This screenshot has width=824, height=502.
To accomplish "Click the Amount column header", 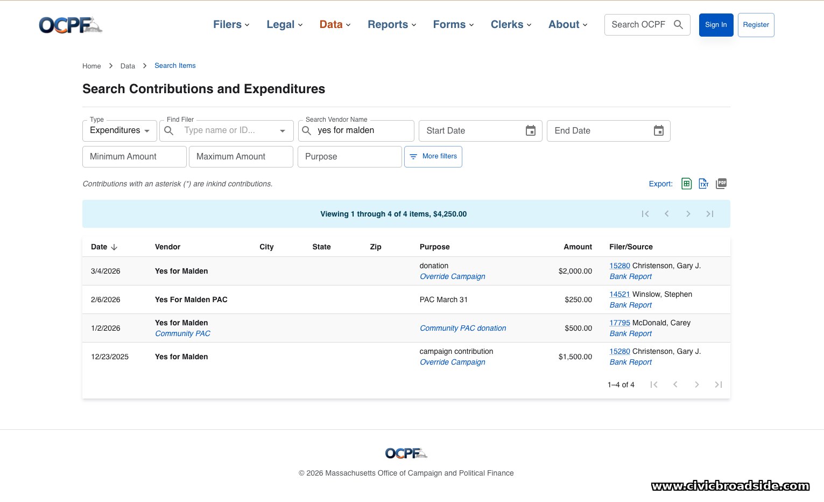I will (x=577, y=247).
